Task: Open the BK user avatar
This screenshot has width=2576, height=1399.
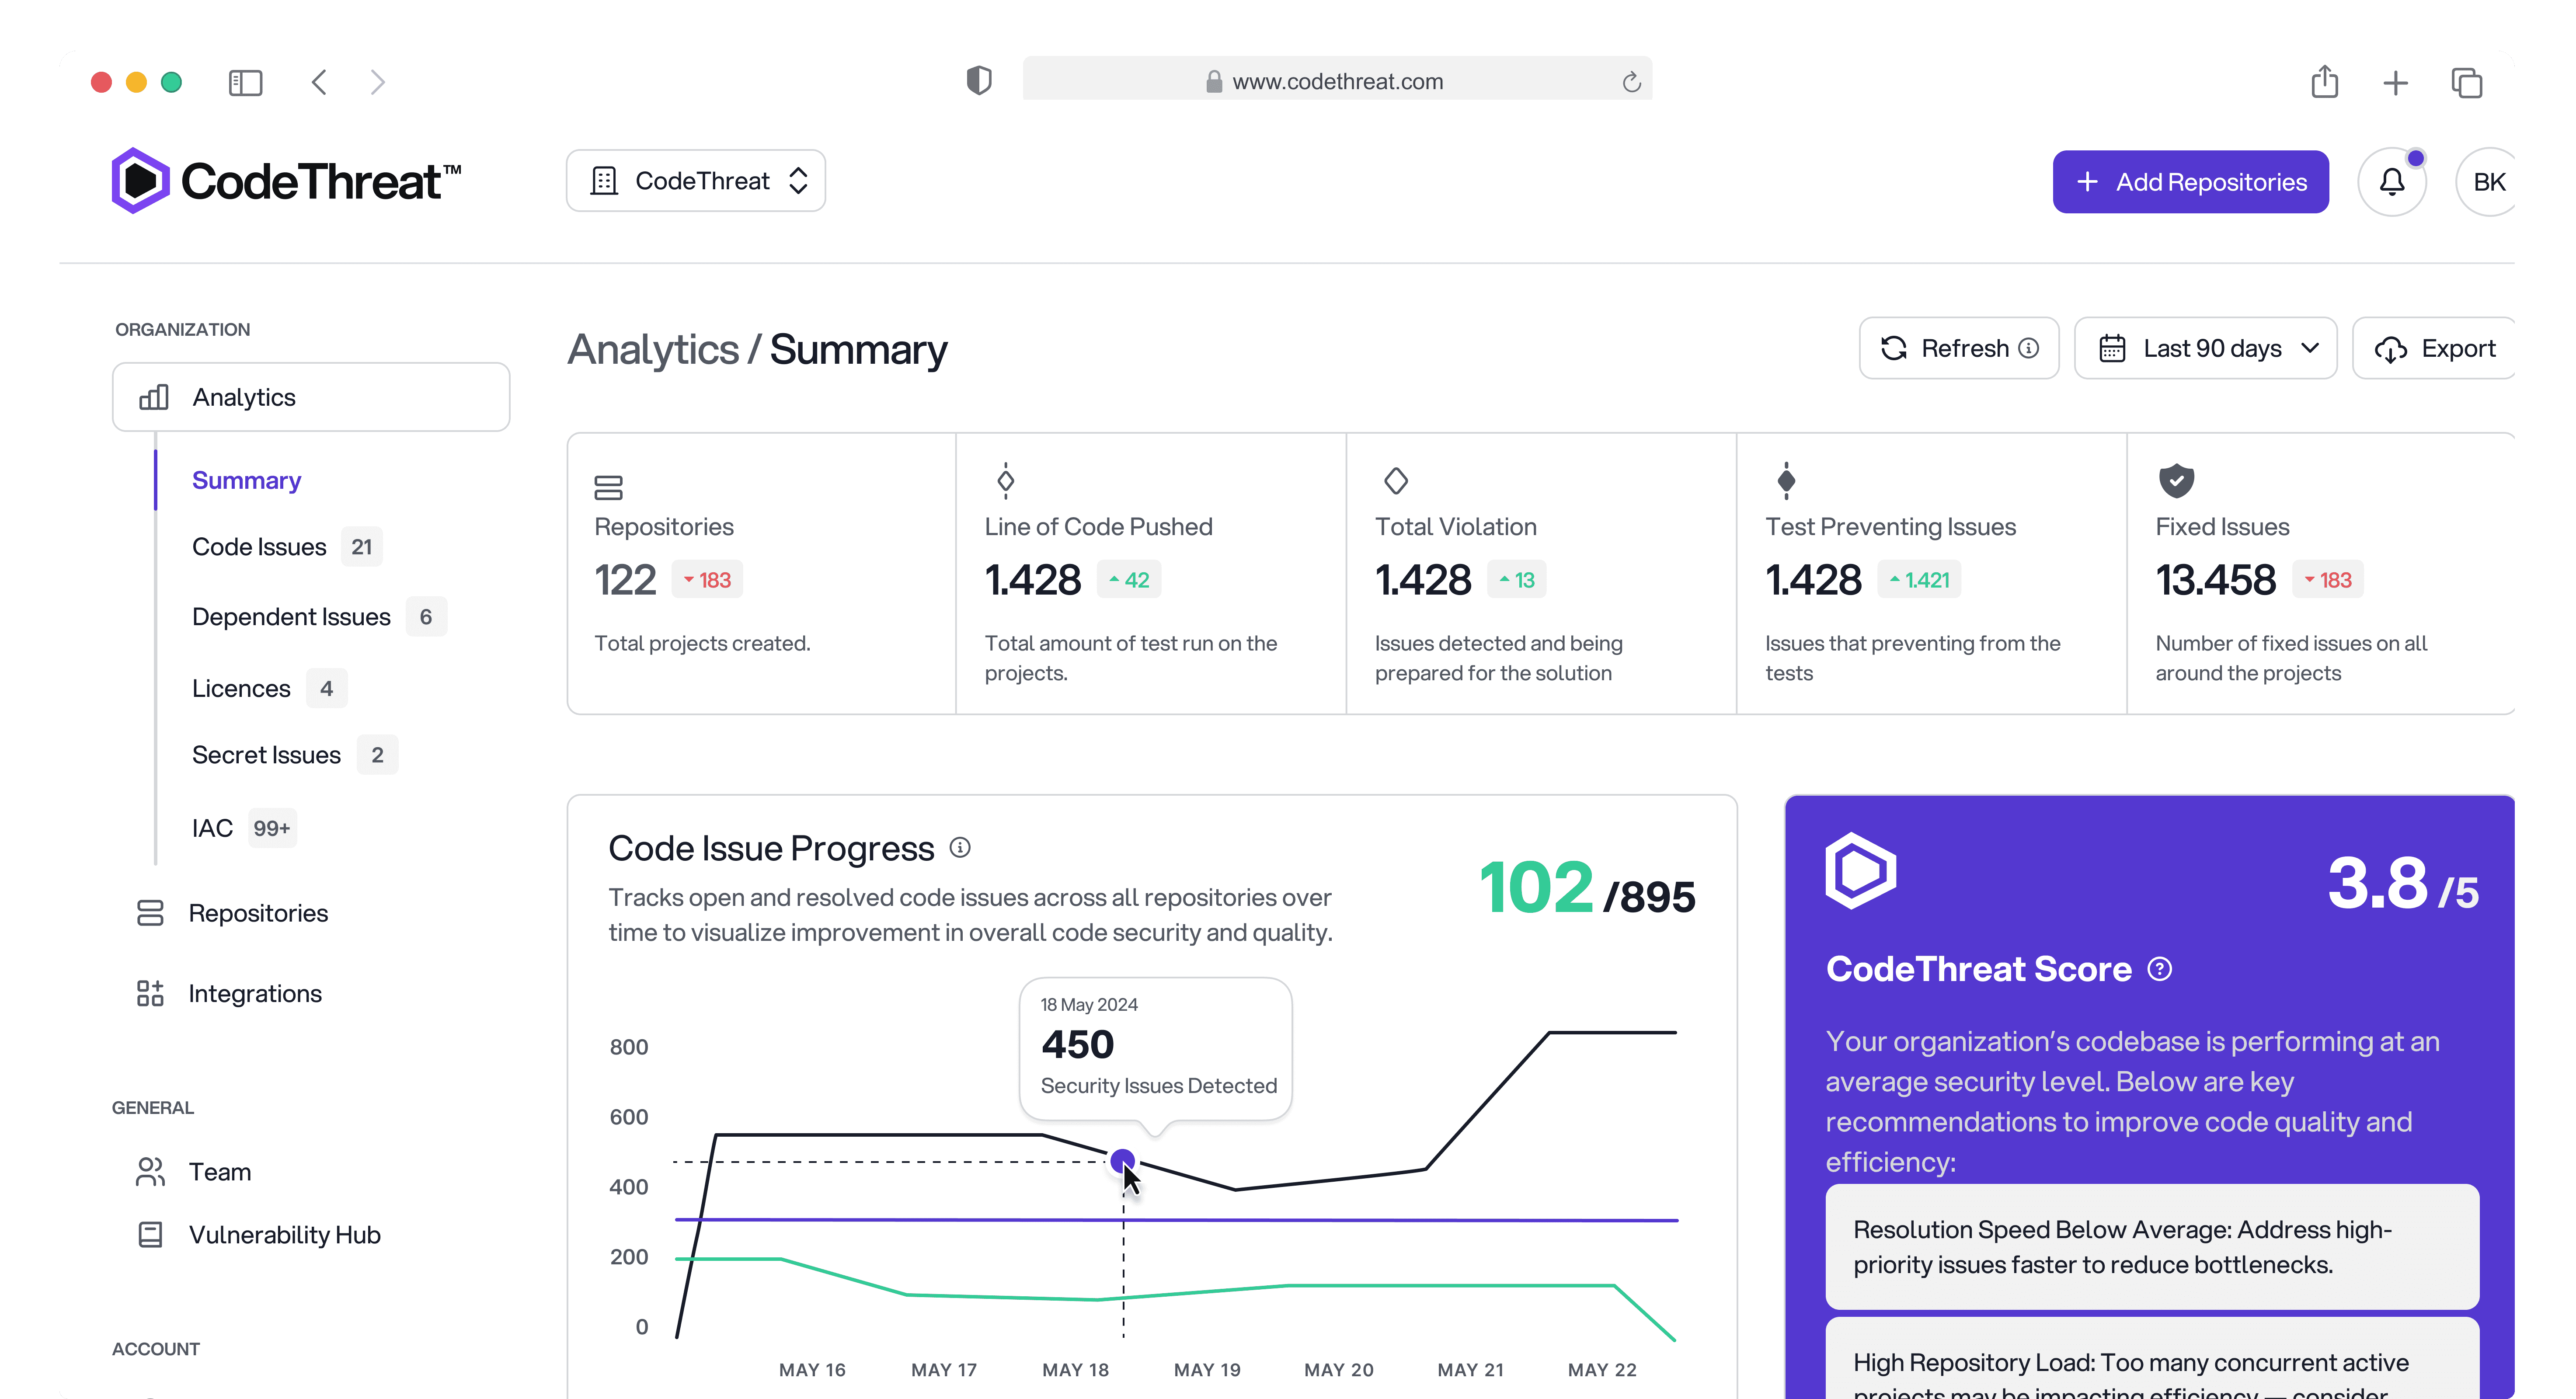Action: [x=2487, y=182]
